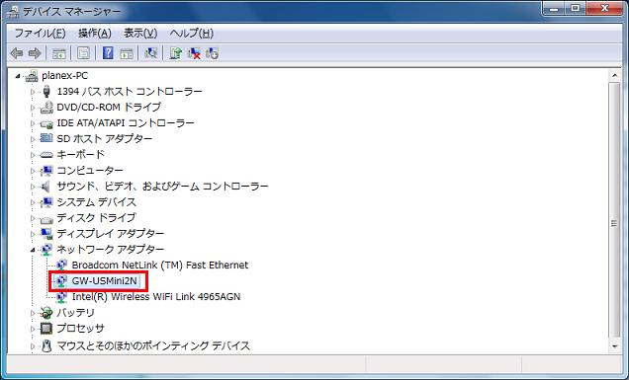Select the システム デバイス icon

click(x=46, y=201)
